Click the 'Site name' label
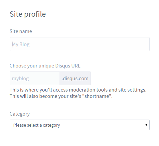The height and width of the screenshot is (146, 159). point(21,31)
